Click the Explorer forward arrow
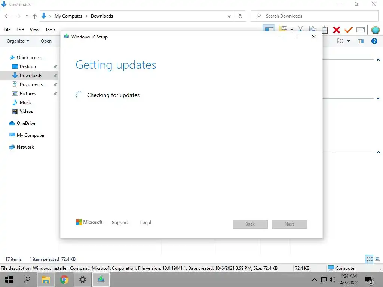 (18, 16)
